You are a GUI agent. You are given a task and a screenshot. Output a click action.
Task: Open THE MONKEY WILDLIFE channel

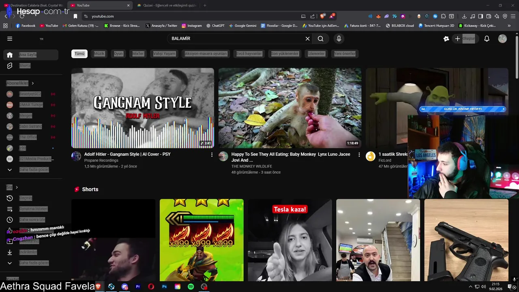tap(252, 166)
